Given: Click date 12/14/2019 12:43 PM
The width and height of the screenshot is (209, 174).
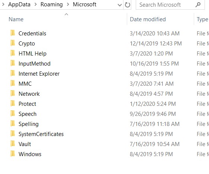Looking at the screenshot, I should [156, 44].
